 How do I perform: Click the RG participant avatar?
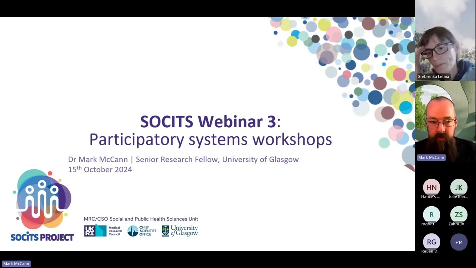(431, 242)
